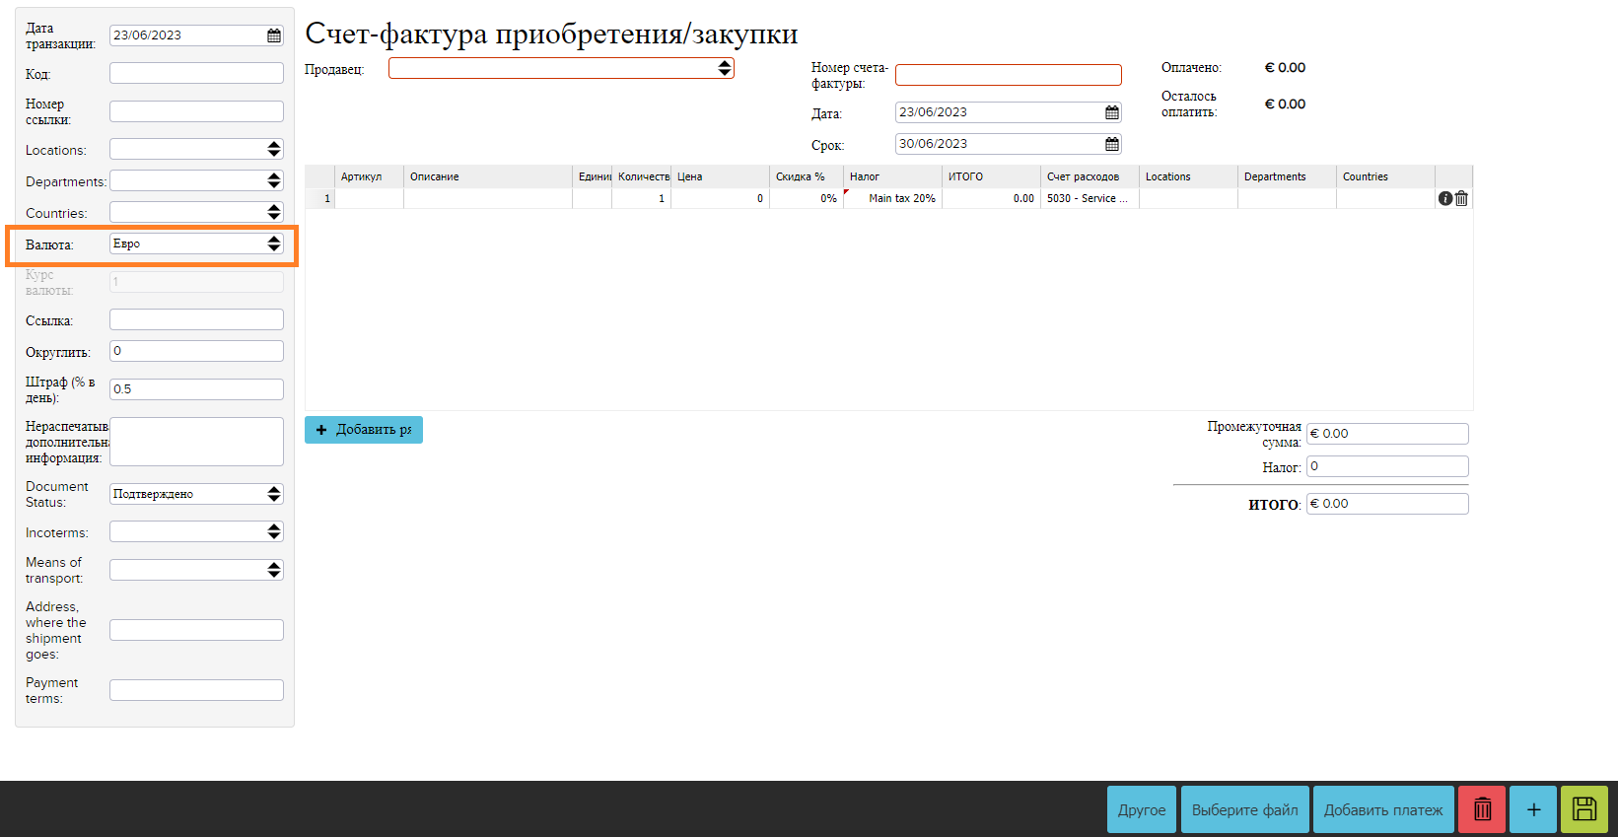The width and height of the screenshot is (1618, 837).
Task: Open the Продавец seller dropdown
Action: tap(560, 68)
